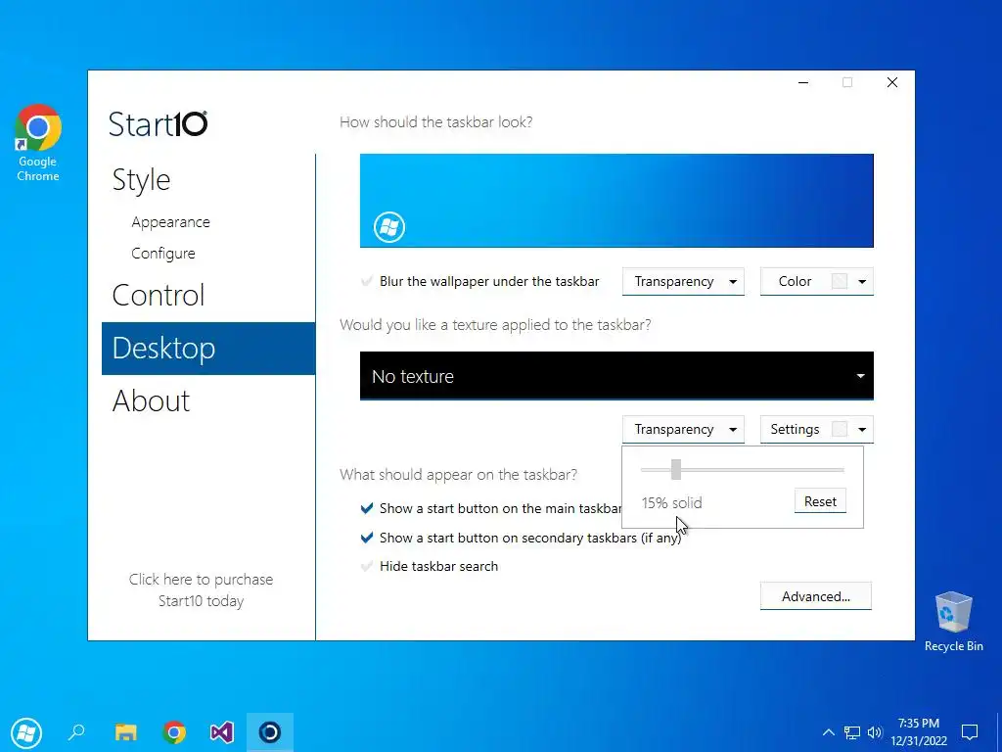Open the Windows Start button on taskbar
The width and height of the screenshot is (1002, 752).
[26, 732]
